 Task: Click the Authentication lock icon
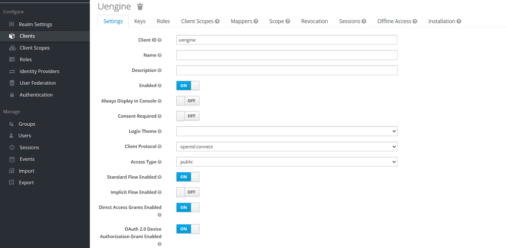point(12,95)
